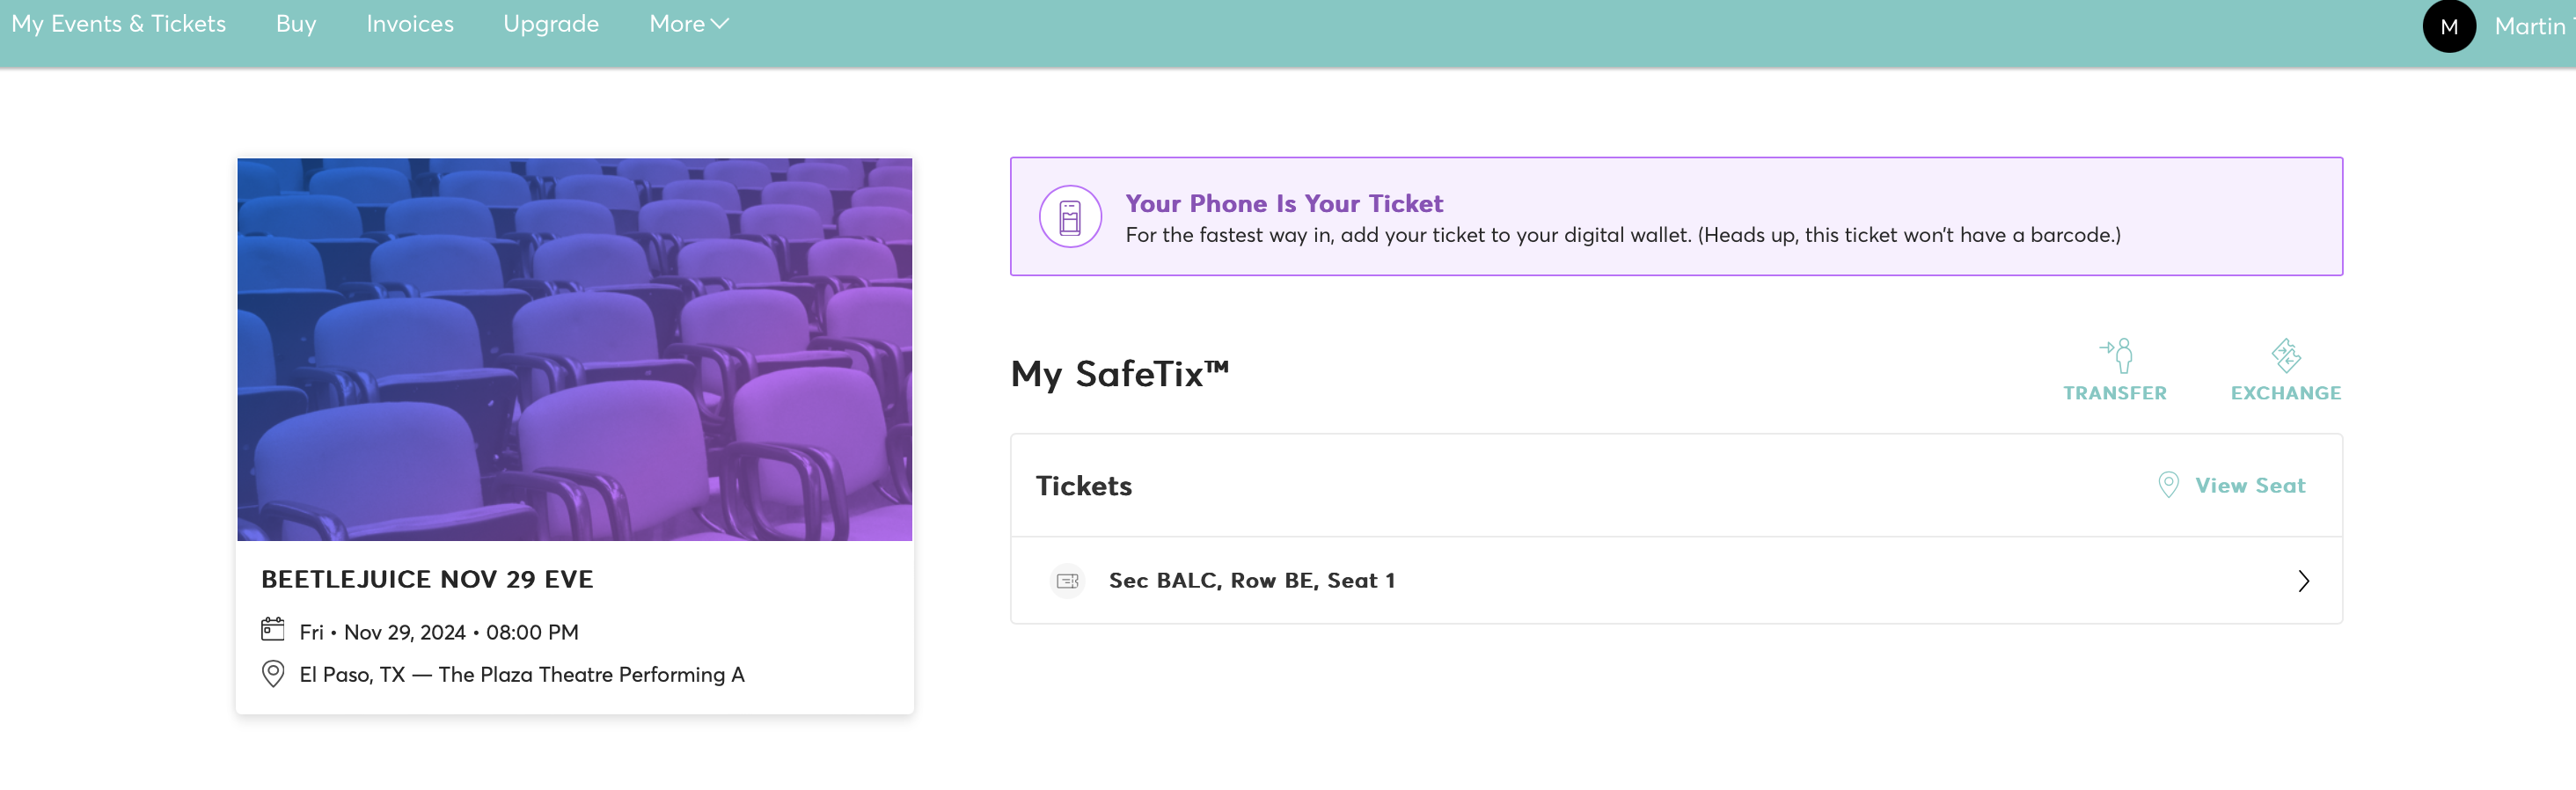Click the Exchange tickets icon
This screenshot has width=2576, height=790.
coord(2285,355)
